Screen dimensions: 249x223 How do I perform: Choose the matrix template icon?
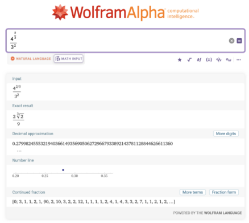(x=209, y=60)
